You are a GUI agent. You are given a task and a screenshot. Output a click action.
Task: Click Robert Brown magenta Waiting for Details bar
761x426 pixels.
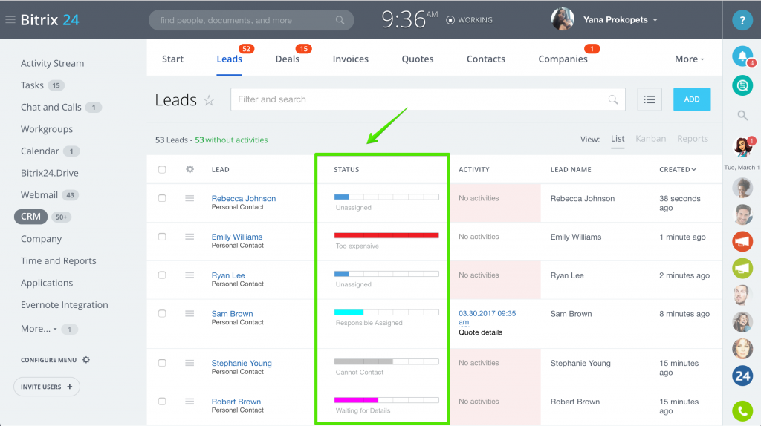386,400
